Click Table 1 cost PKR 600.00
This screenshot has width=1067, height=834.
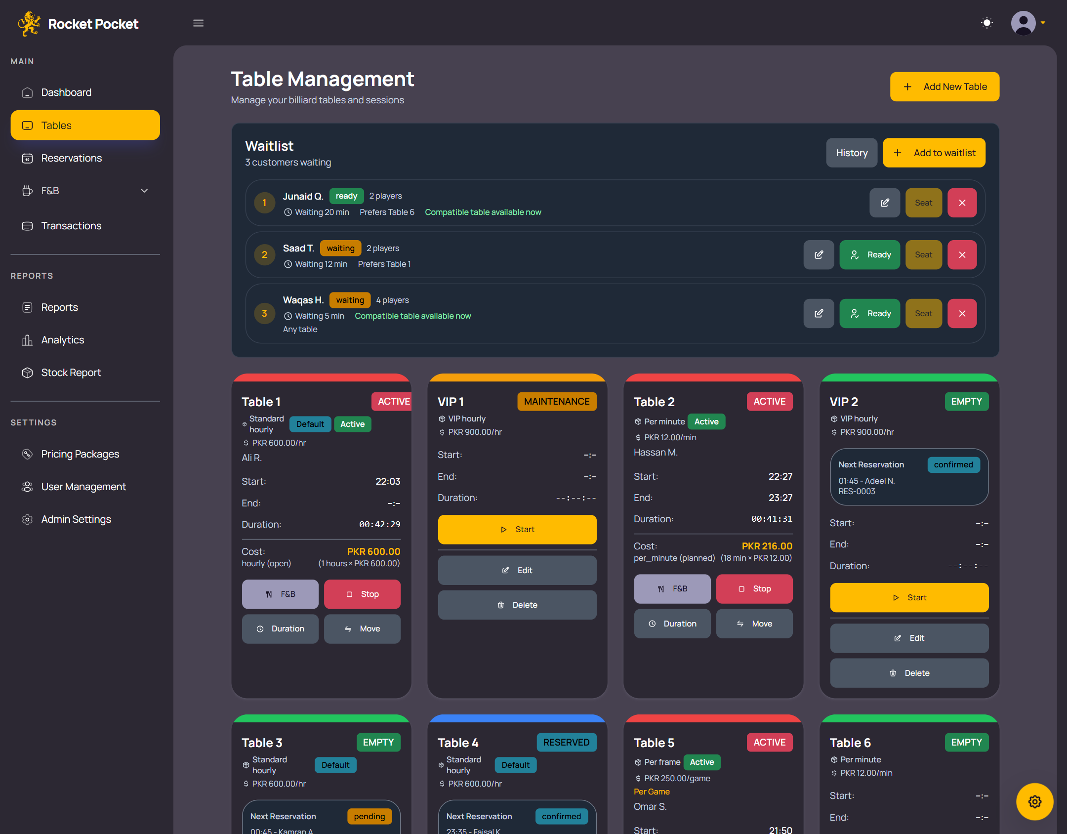click(373, 552)
